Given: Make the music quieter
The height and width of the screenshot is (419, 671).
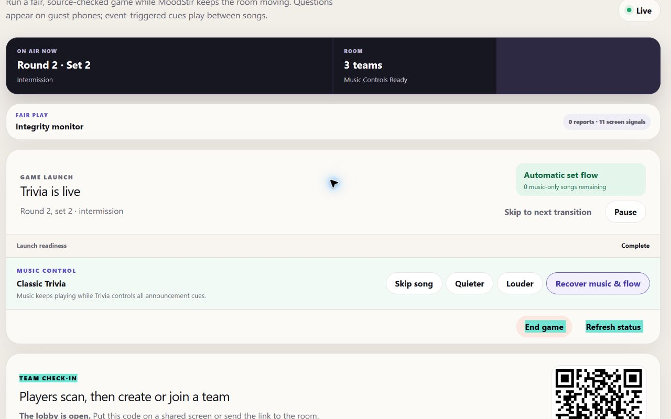Looking at the screenshot, I should tap(469, 283).
